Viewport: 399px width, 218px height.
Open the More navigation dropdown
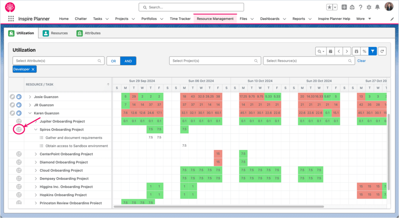[x=364, y=19]
